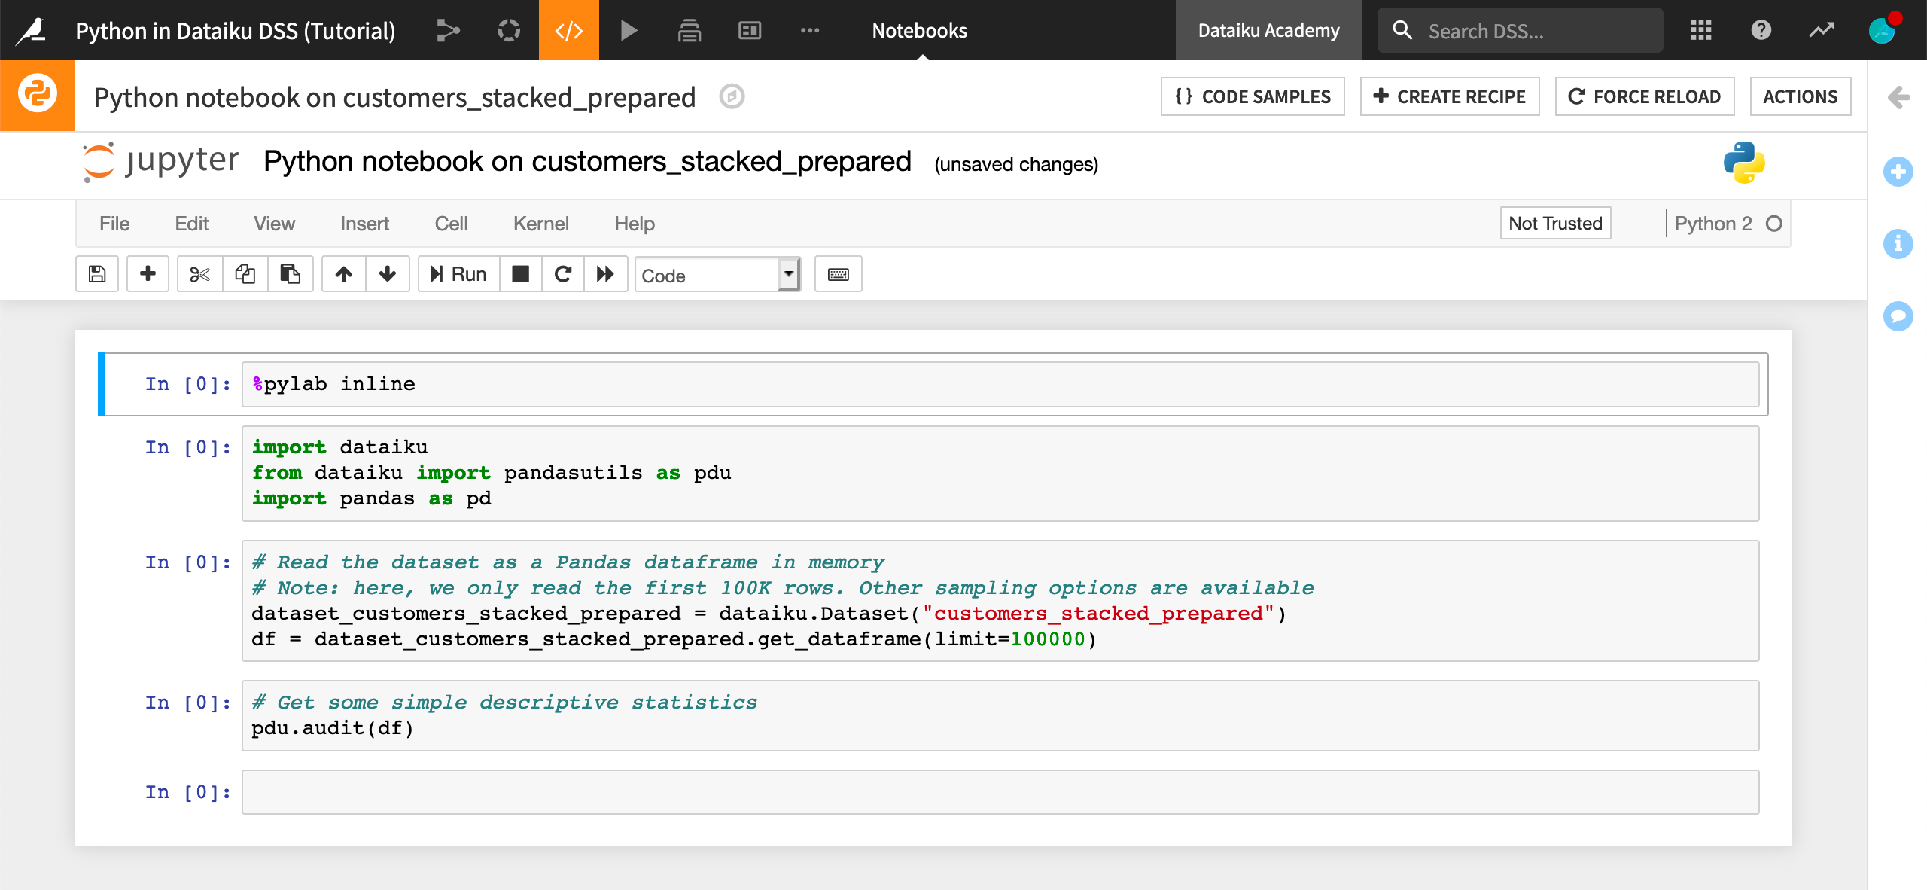
Task: Open the user profile avatar
Action: (x=1882, y=30)
